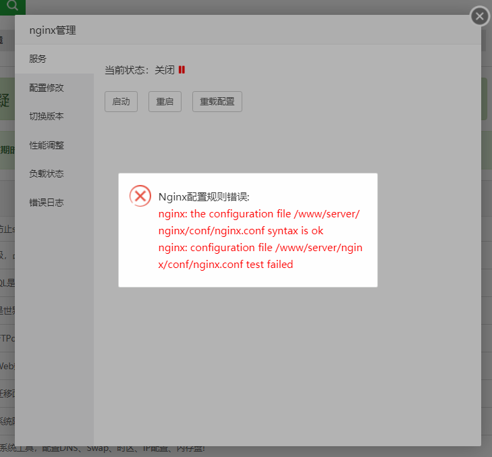Click the search magnifier icon
This screenshot has width=492, height=457.
coord(13,5)
